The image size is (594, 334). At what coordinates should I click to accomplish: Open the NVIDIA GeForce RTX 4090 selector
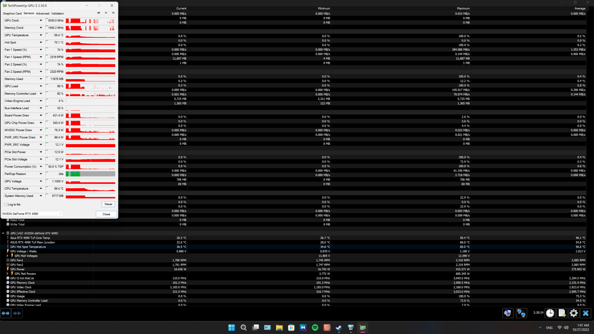pyautogui.click(x=32, y=214)
